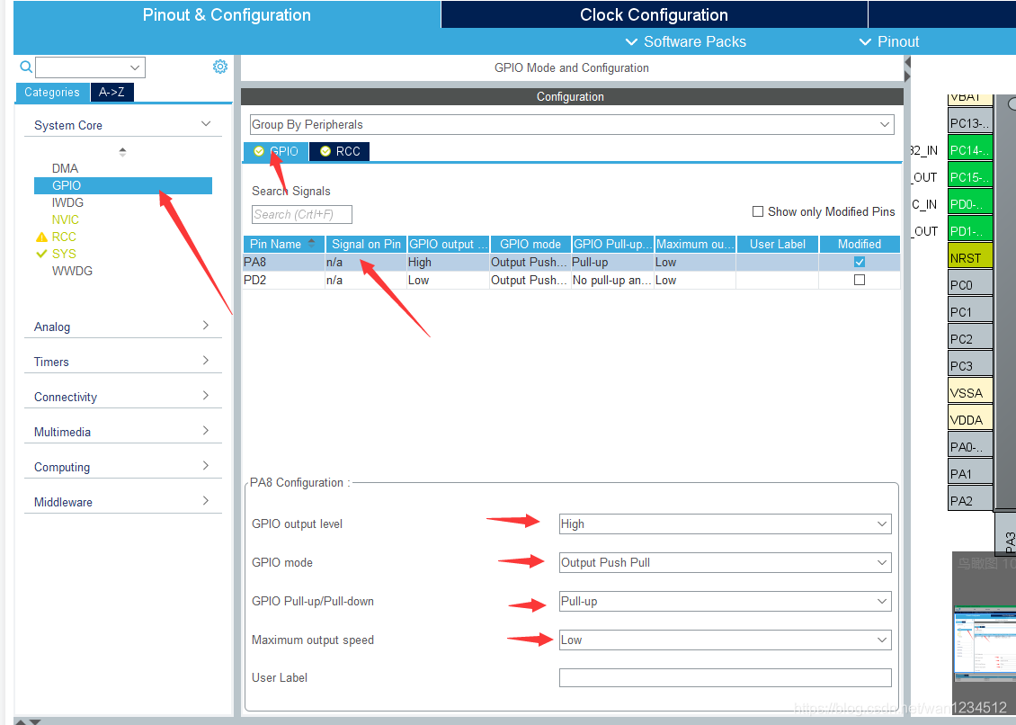Click the NRST pin on chip
The image size is (1016, 725).
point(970,258)
